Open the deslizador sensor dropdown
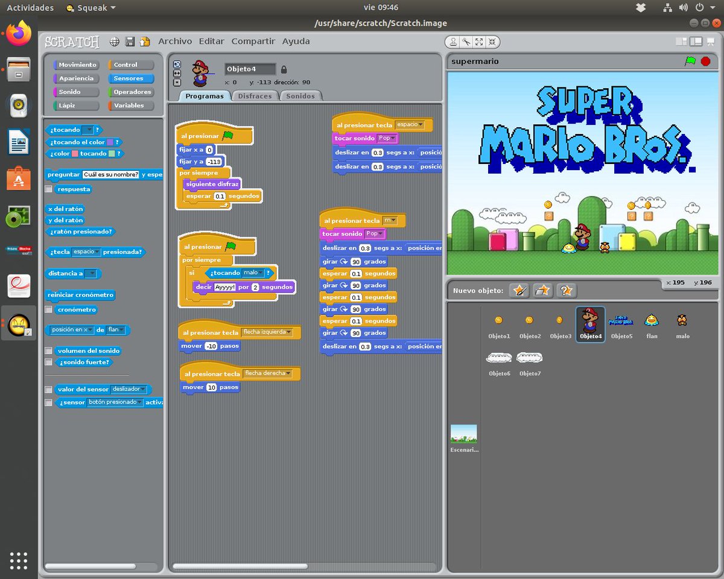 pyautogui.click(x=129, y=390)
